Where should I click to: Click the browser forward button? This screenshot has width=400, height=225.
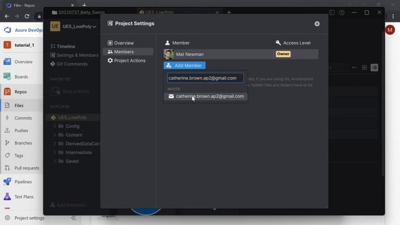17,16
